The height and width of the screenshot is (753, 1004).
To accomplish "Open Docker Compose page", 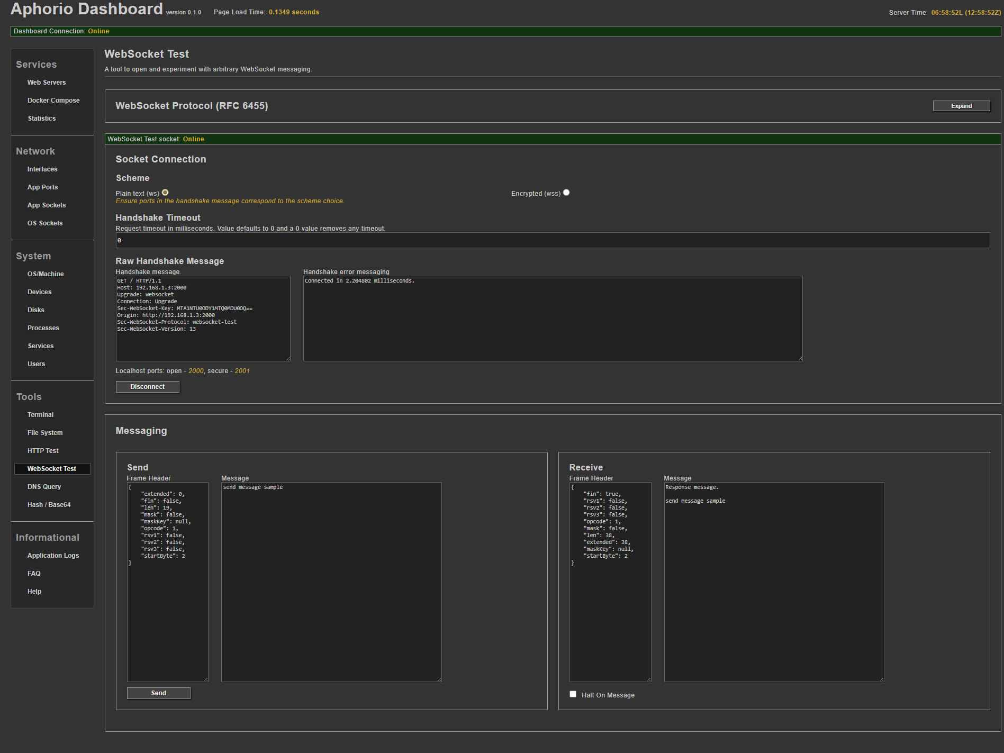I will click(x=53, y=101).
